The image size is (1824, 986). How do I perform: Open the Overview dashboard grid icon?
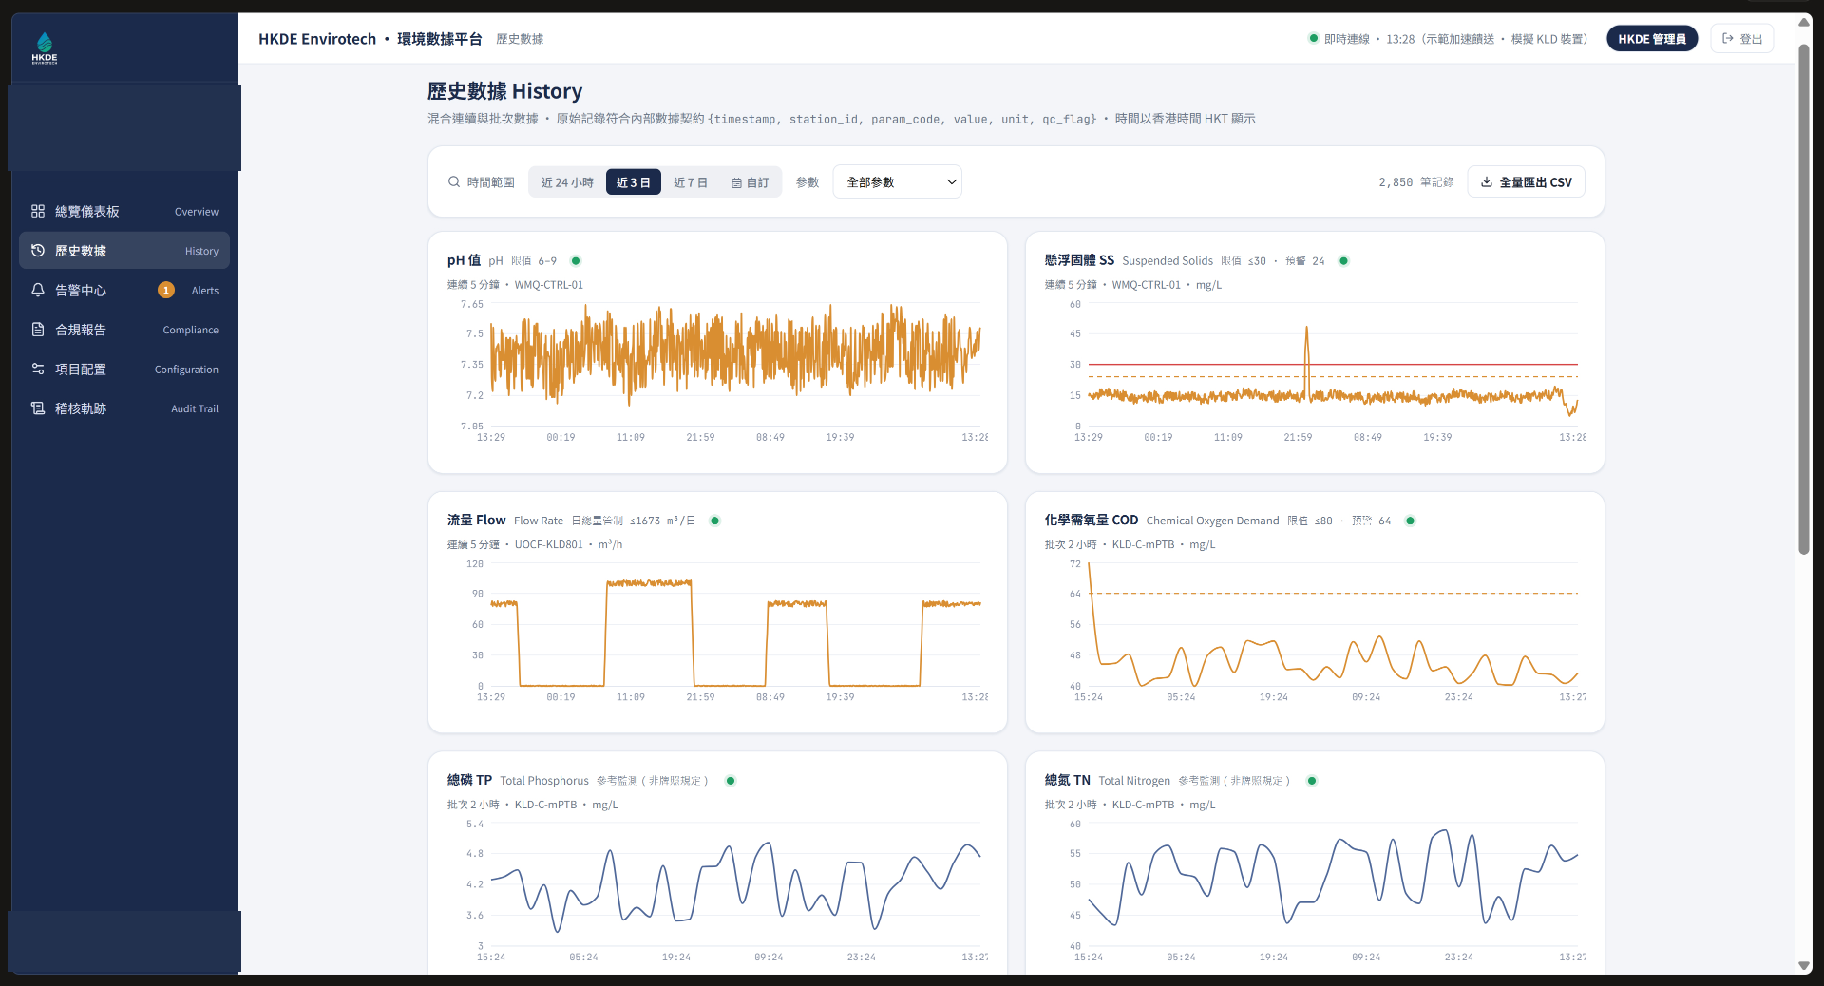point(38,211)
